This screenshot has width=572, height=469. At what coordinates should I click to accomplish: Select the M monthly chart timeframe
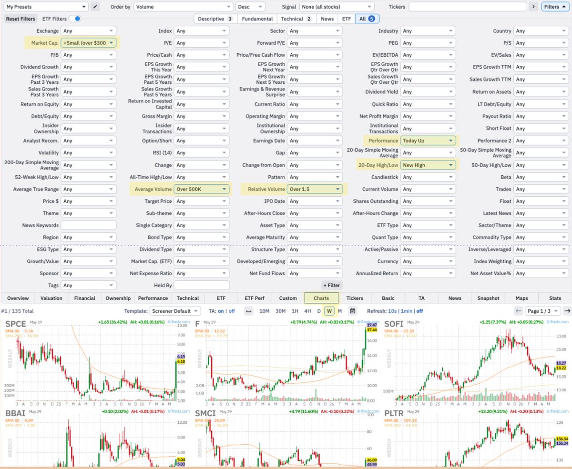click(339, 311)
